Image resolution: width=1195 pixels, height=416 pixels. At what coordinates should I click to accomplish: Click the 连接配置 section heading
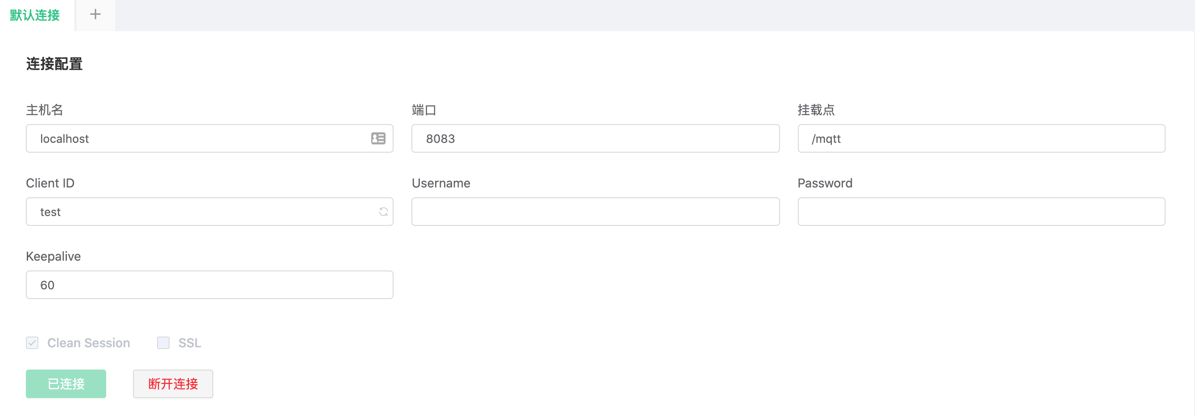54,64
